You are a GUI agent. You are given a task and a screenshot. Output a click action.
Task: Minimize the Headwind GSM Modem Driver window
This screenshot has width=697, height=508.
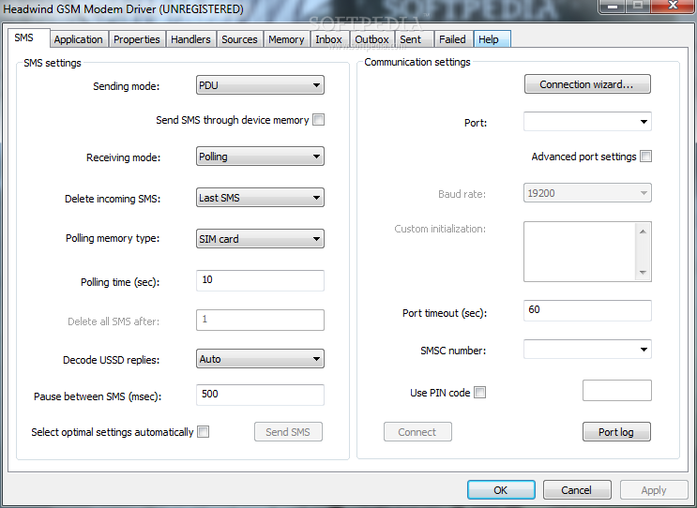614,7
